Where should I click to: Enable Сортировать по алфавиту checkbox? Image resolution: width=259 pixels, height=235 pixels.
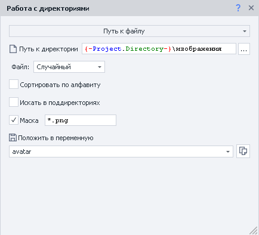tap(14, 84)
